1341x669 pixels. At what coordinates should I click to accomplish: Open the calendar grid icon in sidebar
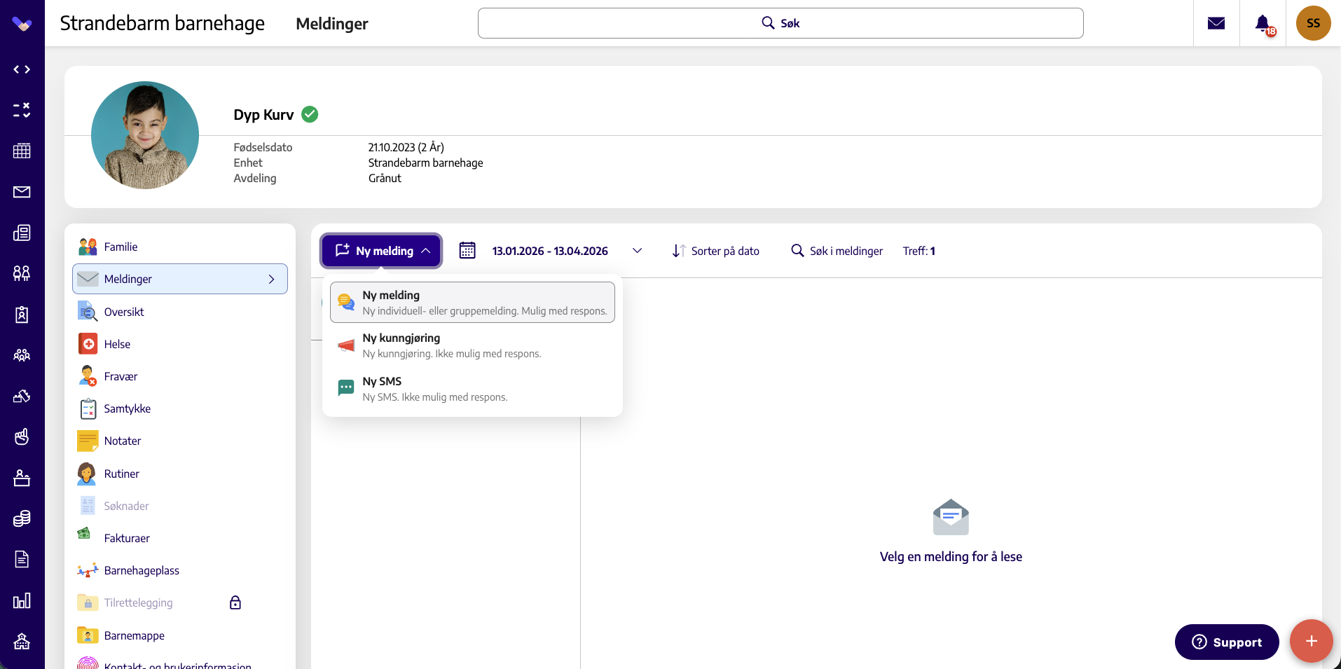point(22,151)
